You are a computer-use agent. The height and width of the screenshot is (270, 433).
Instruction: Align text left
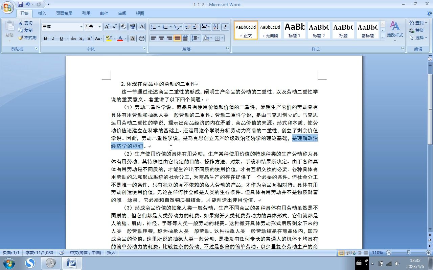pyautogui.click(x=154, y=38)
